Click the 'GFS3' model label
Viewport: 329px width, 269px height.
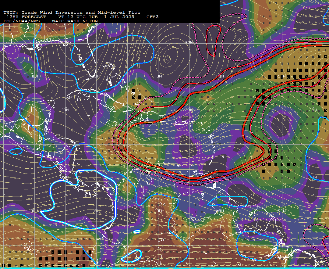click(153, 17)
